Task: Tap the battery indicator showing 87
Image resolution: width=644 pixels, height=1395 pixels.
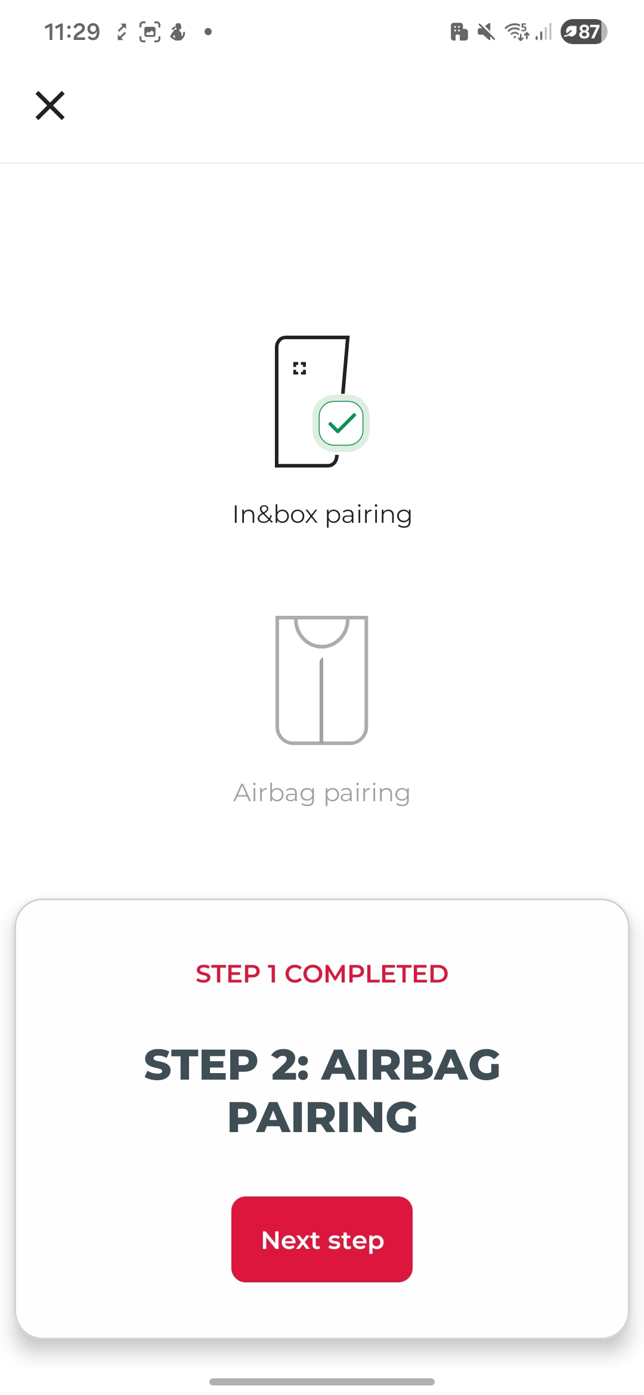Action: pyautogui.click(x=583, y=32)
